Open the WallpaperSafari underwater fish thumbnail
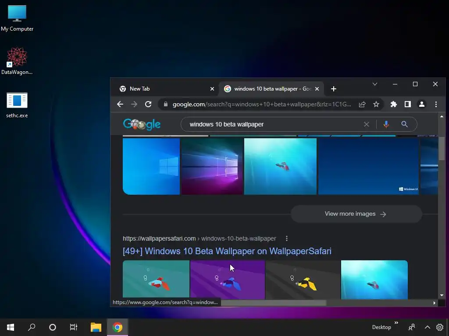Viewport: 449px width, 336px height. tap(374, 280)
